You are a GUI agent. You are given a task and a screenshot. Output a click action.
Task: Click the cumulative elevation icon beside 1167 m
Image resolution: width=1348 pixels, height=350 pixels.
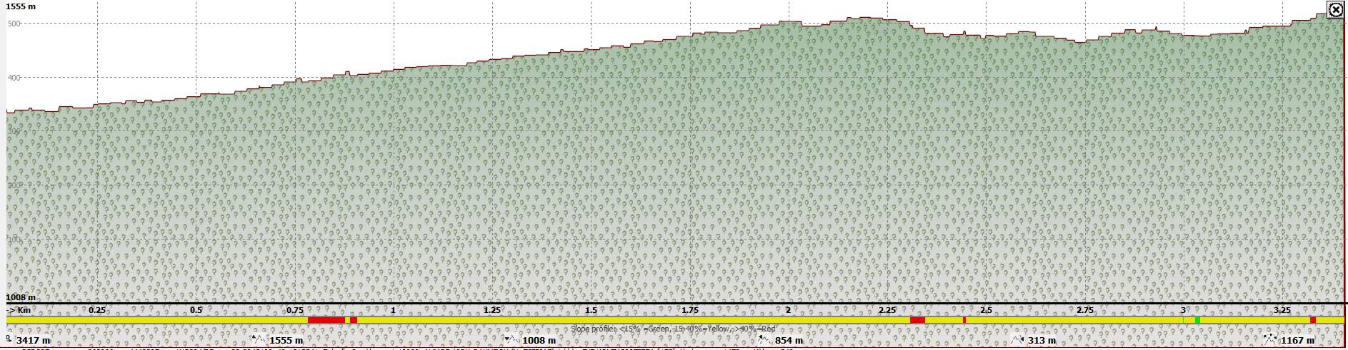tap(1270, 339)
